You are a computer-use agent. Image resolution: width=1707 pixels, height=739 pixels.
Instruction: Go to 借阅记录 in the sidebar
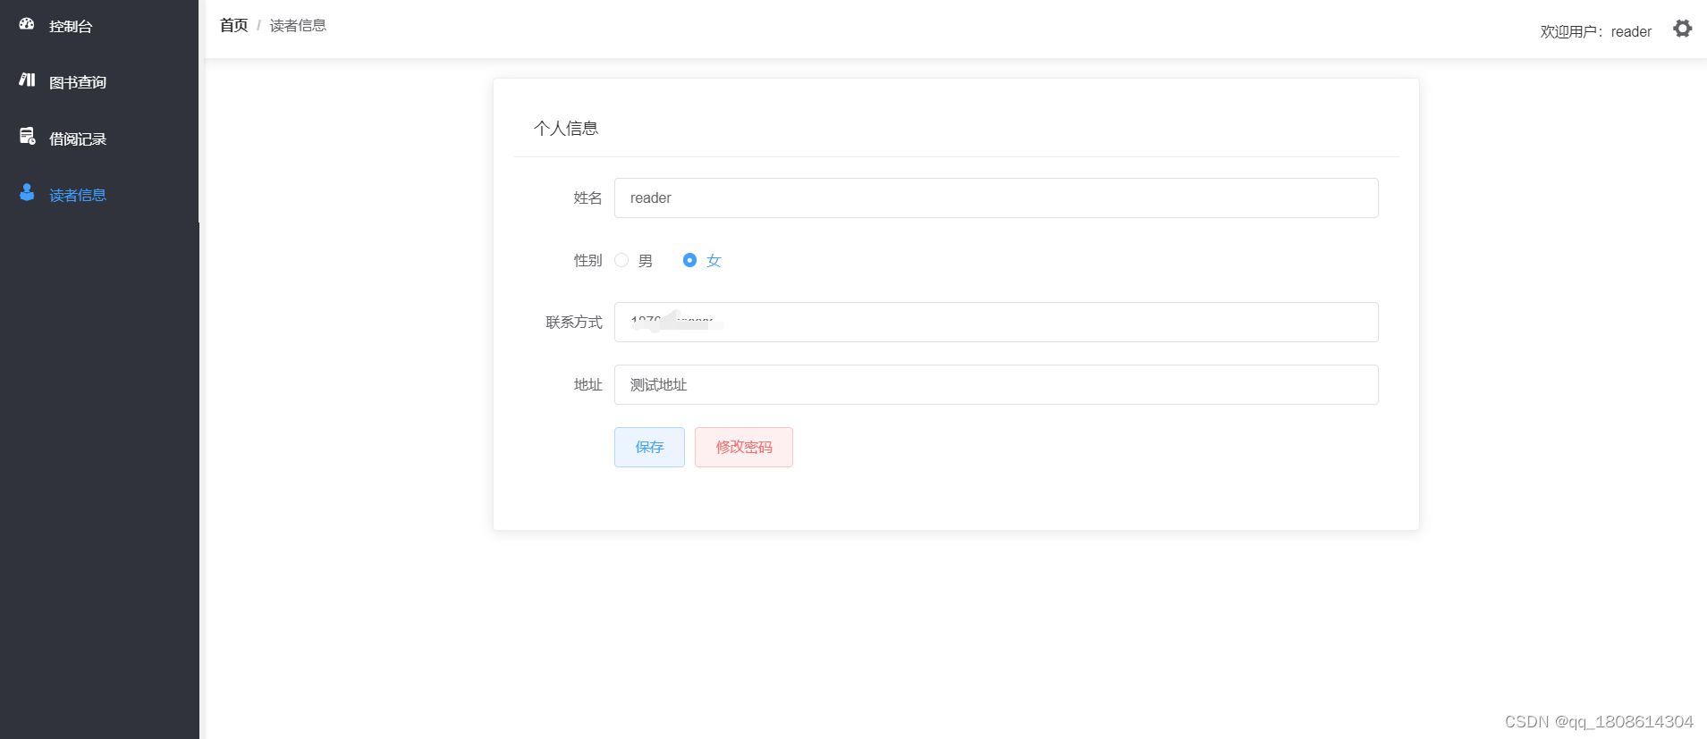pos(78,139)
